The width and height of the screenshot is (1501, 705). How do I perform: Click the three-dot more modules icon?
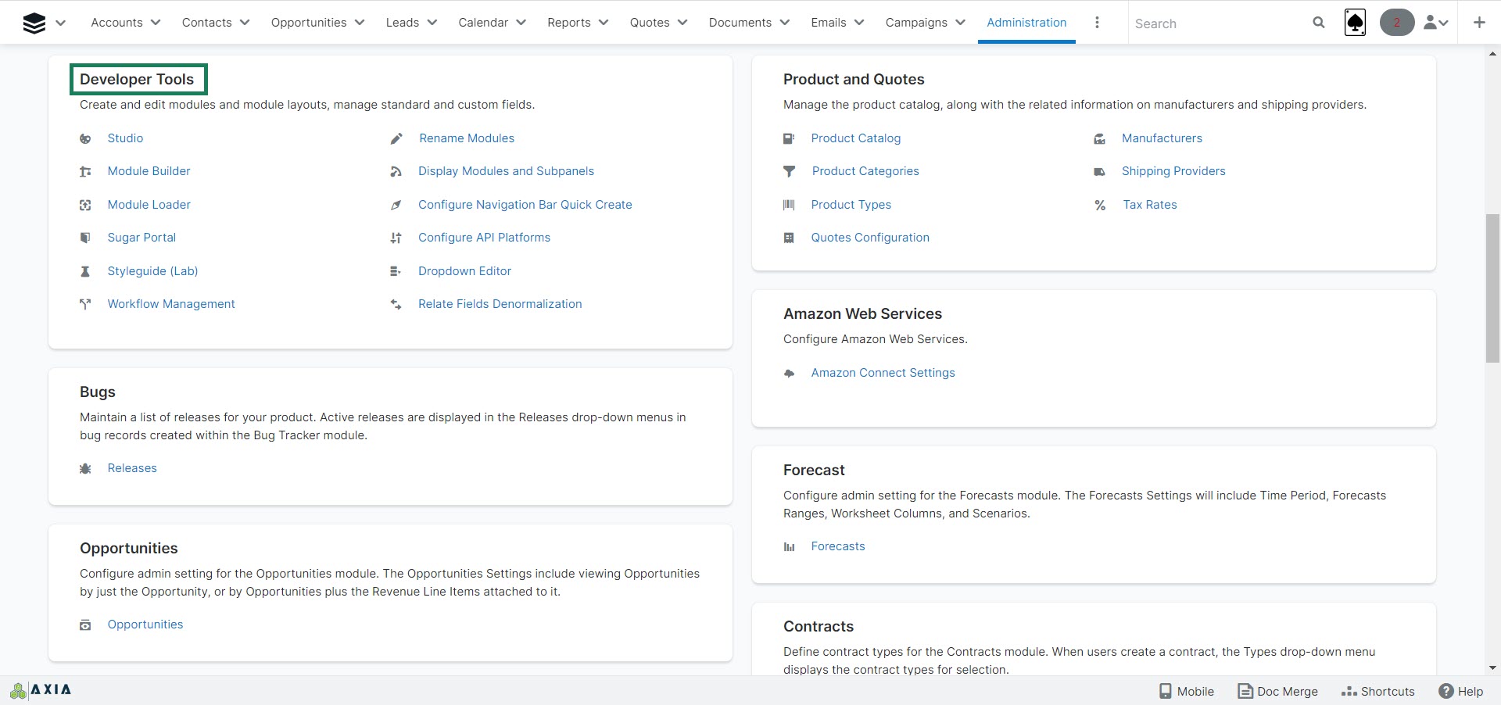[1097, 23]
